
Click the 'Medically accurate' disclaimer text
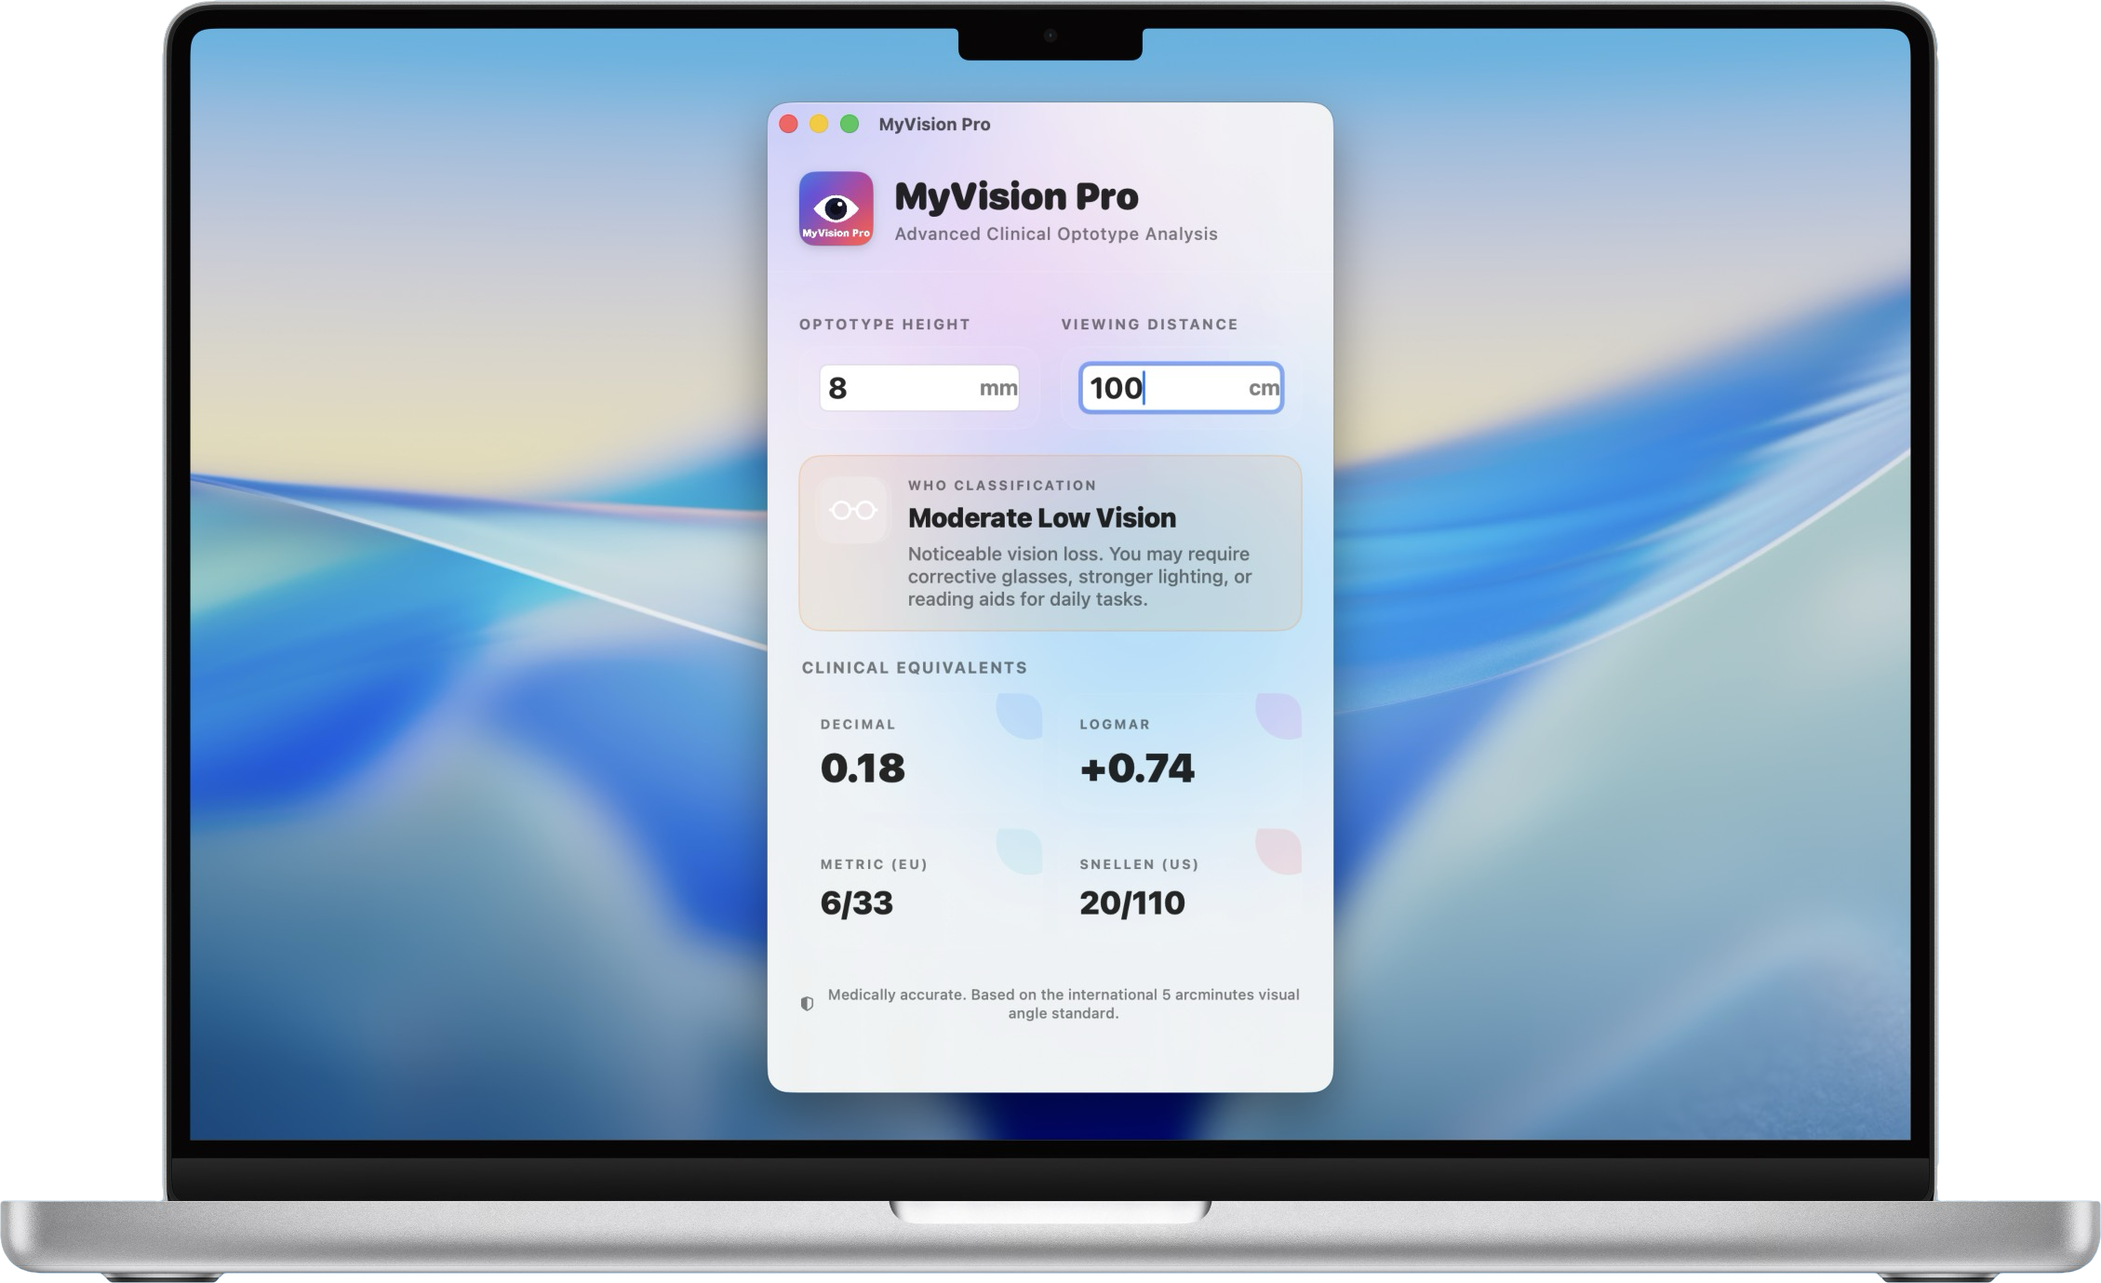pyautogui.click(x=1063, y=1004)
